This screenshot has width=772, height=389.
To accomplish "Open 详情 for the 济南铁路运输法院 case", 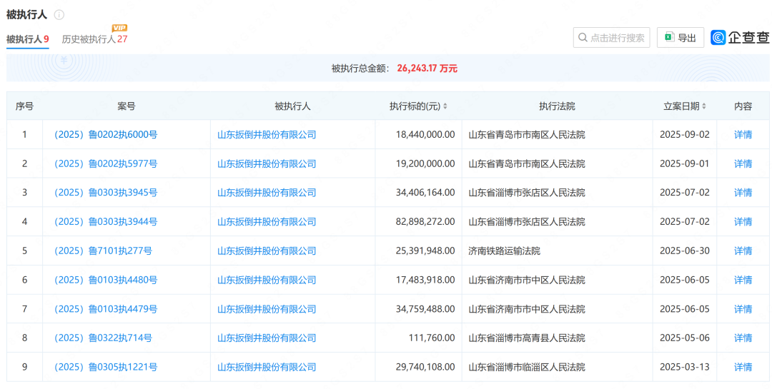I will click(x=743, y=251).
